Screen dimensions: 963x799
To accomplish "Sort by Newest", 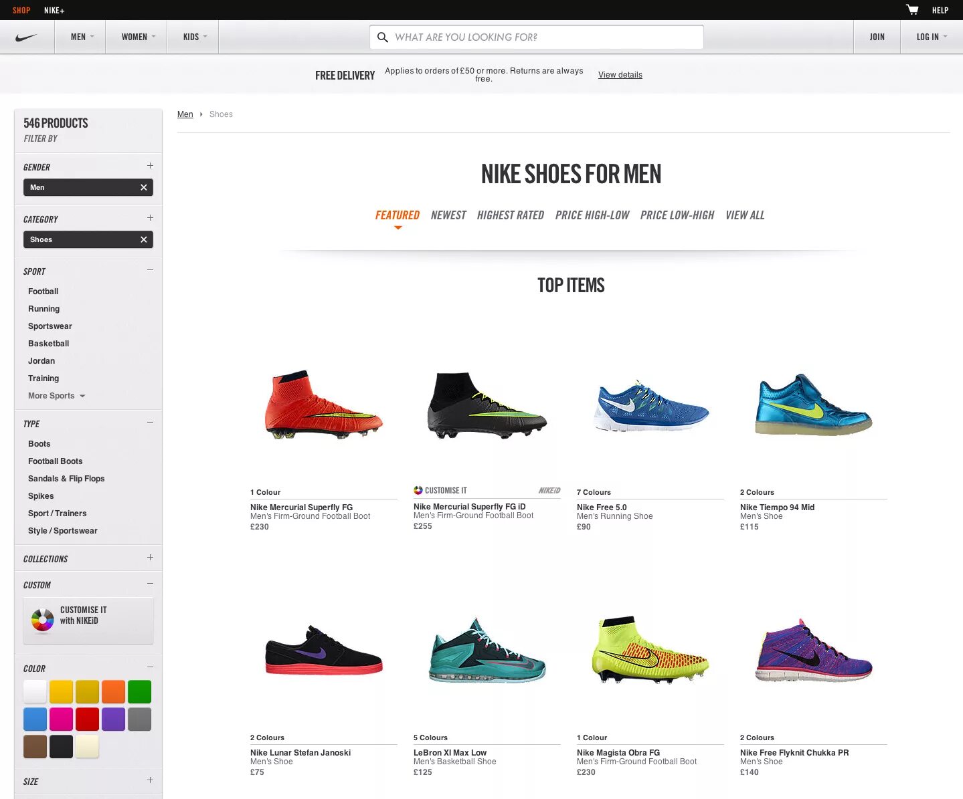I will tap(448, 215).
